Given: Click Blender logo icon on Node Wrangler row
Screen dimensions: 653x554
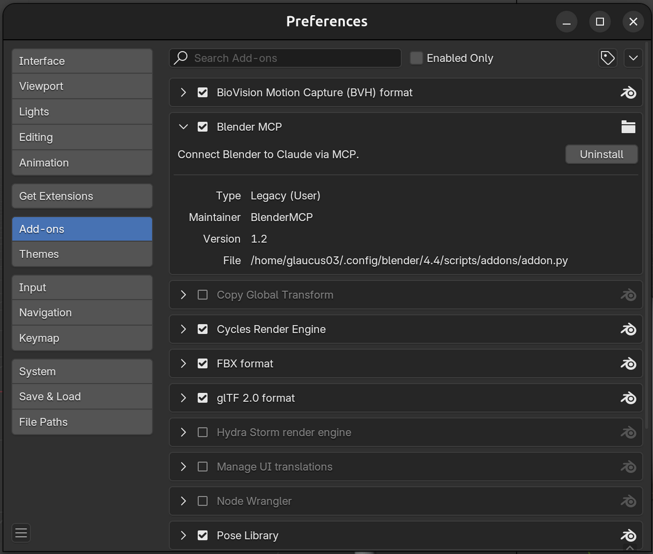Looking at the screenshot, I should click(x=628, y=501).
